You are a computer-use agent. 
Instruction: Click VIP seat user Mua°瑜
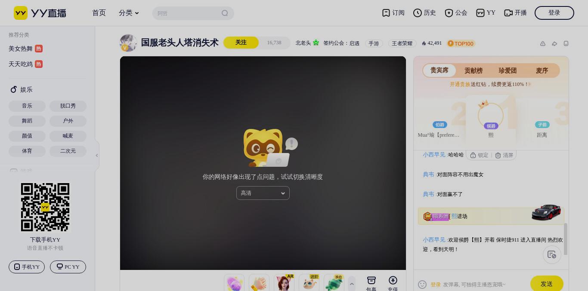[439, 129]
